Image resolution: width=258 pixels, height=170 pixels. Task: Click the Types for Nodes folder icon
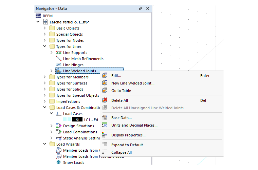(52, 40)
